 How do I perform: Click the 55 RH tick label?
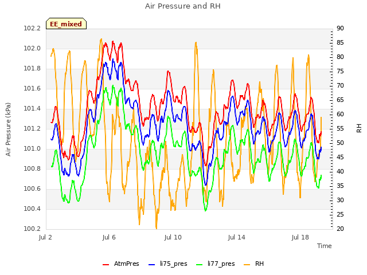point(340,129)
